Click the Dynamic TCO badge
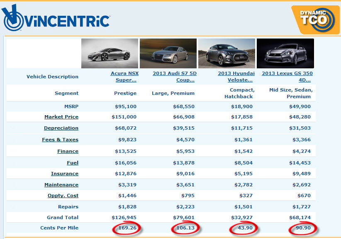This screenshot has width=341, height=239. (x=315, y=20)
